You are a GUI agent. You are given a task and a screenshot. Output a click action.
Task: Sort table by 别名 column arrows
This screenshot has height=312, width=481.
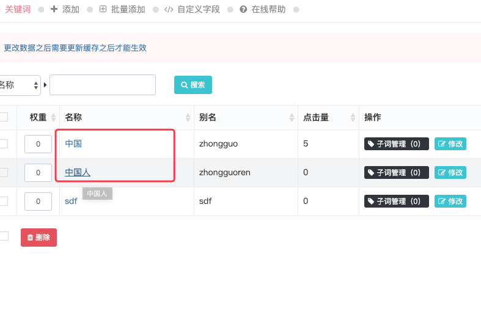292,117
